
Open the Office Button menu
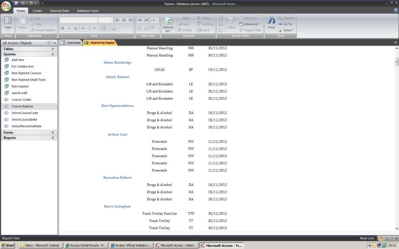coord(7,6)
